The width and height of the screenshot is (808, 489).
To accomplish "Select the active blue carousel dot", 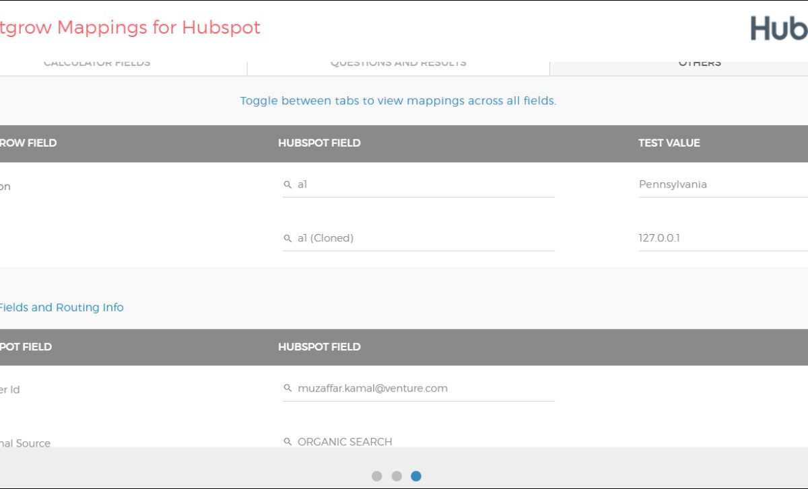I will 416,476.
